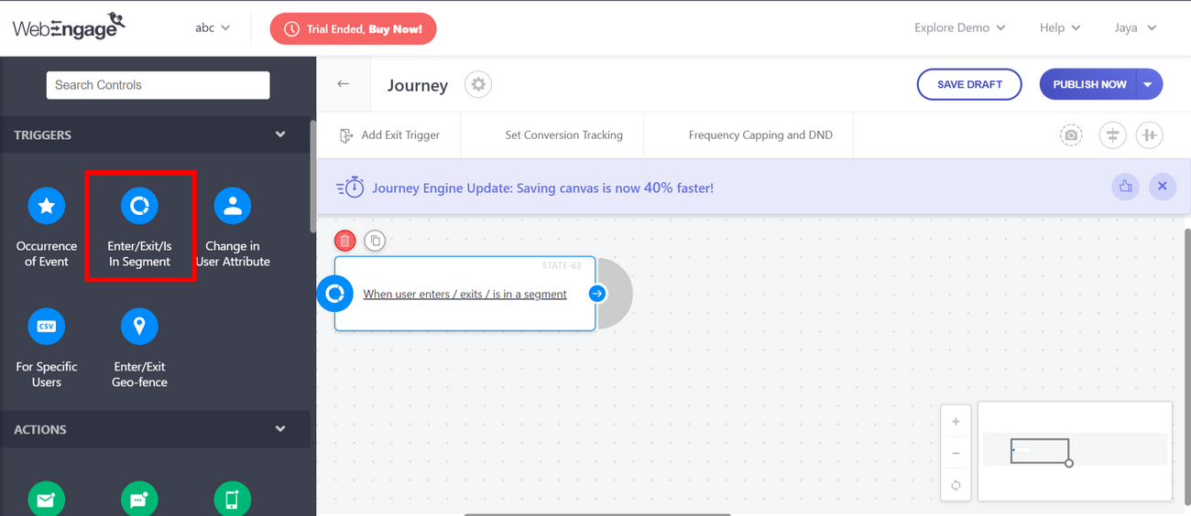
Task: Select the Enter/Exit Geo-fence trigger
Action: pyautogui.click(x=139, y=327)
